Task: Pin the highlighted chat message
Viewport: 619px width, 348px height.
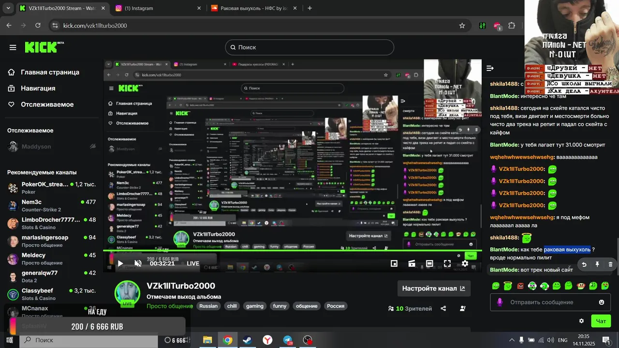Action: coord(597,264)
